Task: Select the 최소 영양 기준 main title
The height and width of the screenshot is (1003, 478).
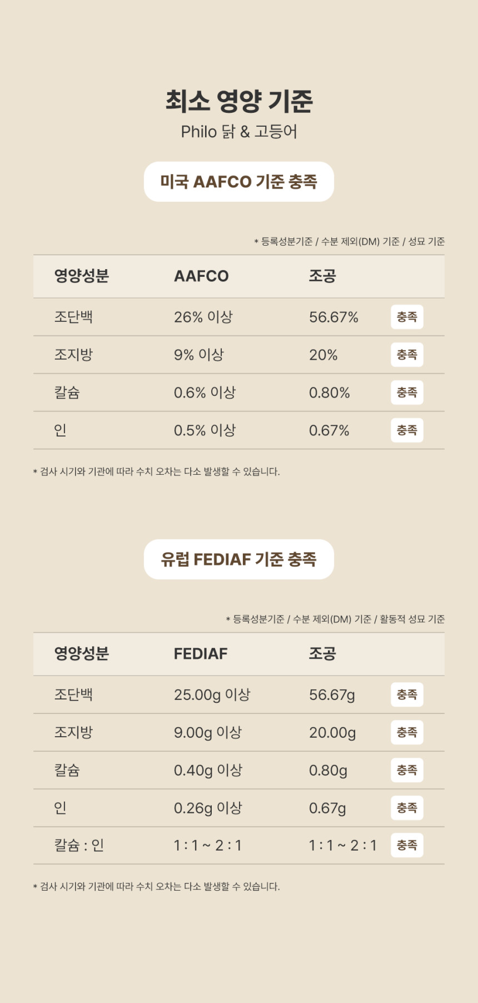Action: pos(239,101)
